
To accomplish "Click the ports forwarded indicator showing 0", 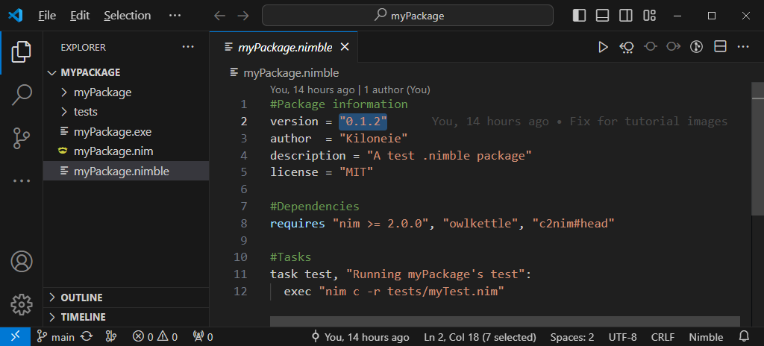I will [x=203, y=337].
